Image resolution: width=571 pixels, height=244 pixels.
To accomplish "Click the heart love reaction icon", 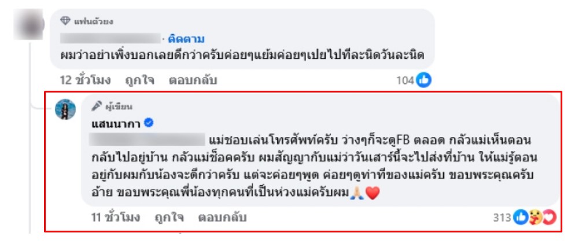I will point(547,218).
